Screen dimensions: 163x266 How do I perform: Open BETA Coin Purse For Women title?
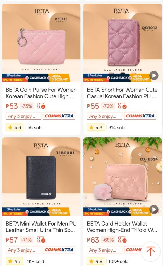coord(41,93)
